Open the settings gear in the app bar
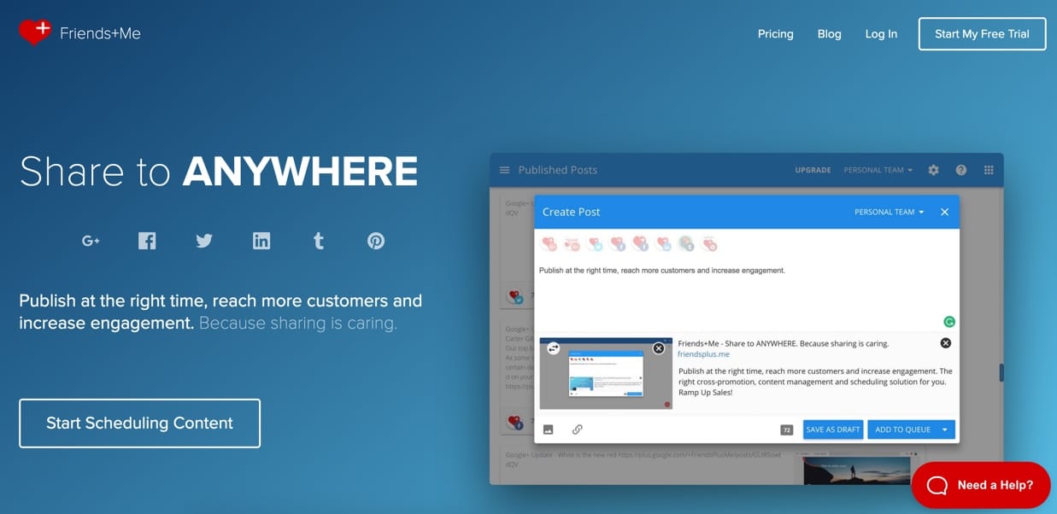The height and width of the screenshot is (514, 1057). point(933,170)
